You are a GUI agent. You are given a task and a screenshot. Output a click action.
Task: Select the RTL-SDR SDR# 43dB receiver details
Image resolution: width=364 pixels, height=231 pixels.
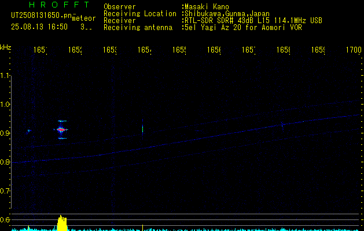(x=253, y=21)
